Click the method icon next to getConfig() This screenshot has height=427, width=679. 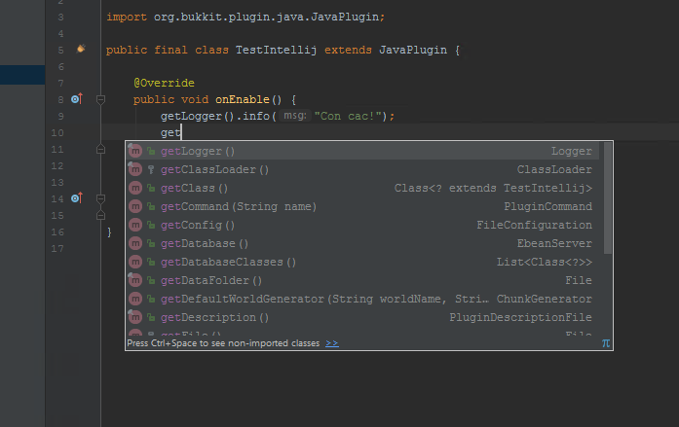[x=135, y=225]
